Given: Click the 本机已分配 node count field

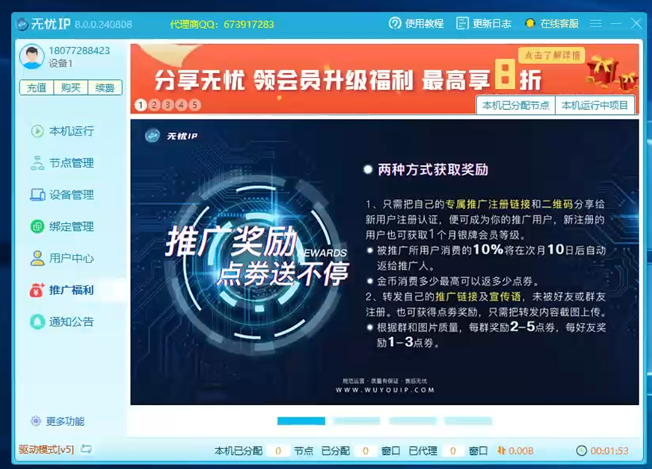Looking at the screenshot, I should point(278,451).
